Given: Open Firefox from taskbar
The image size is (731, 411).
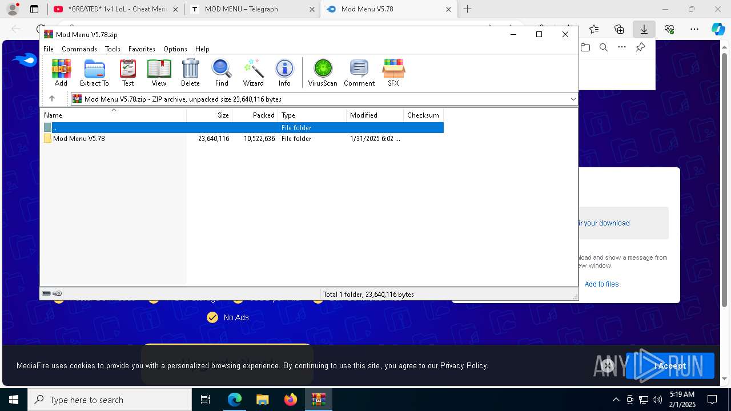Looking at the screenshot, I should (291, 400).
